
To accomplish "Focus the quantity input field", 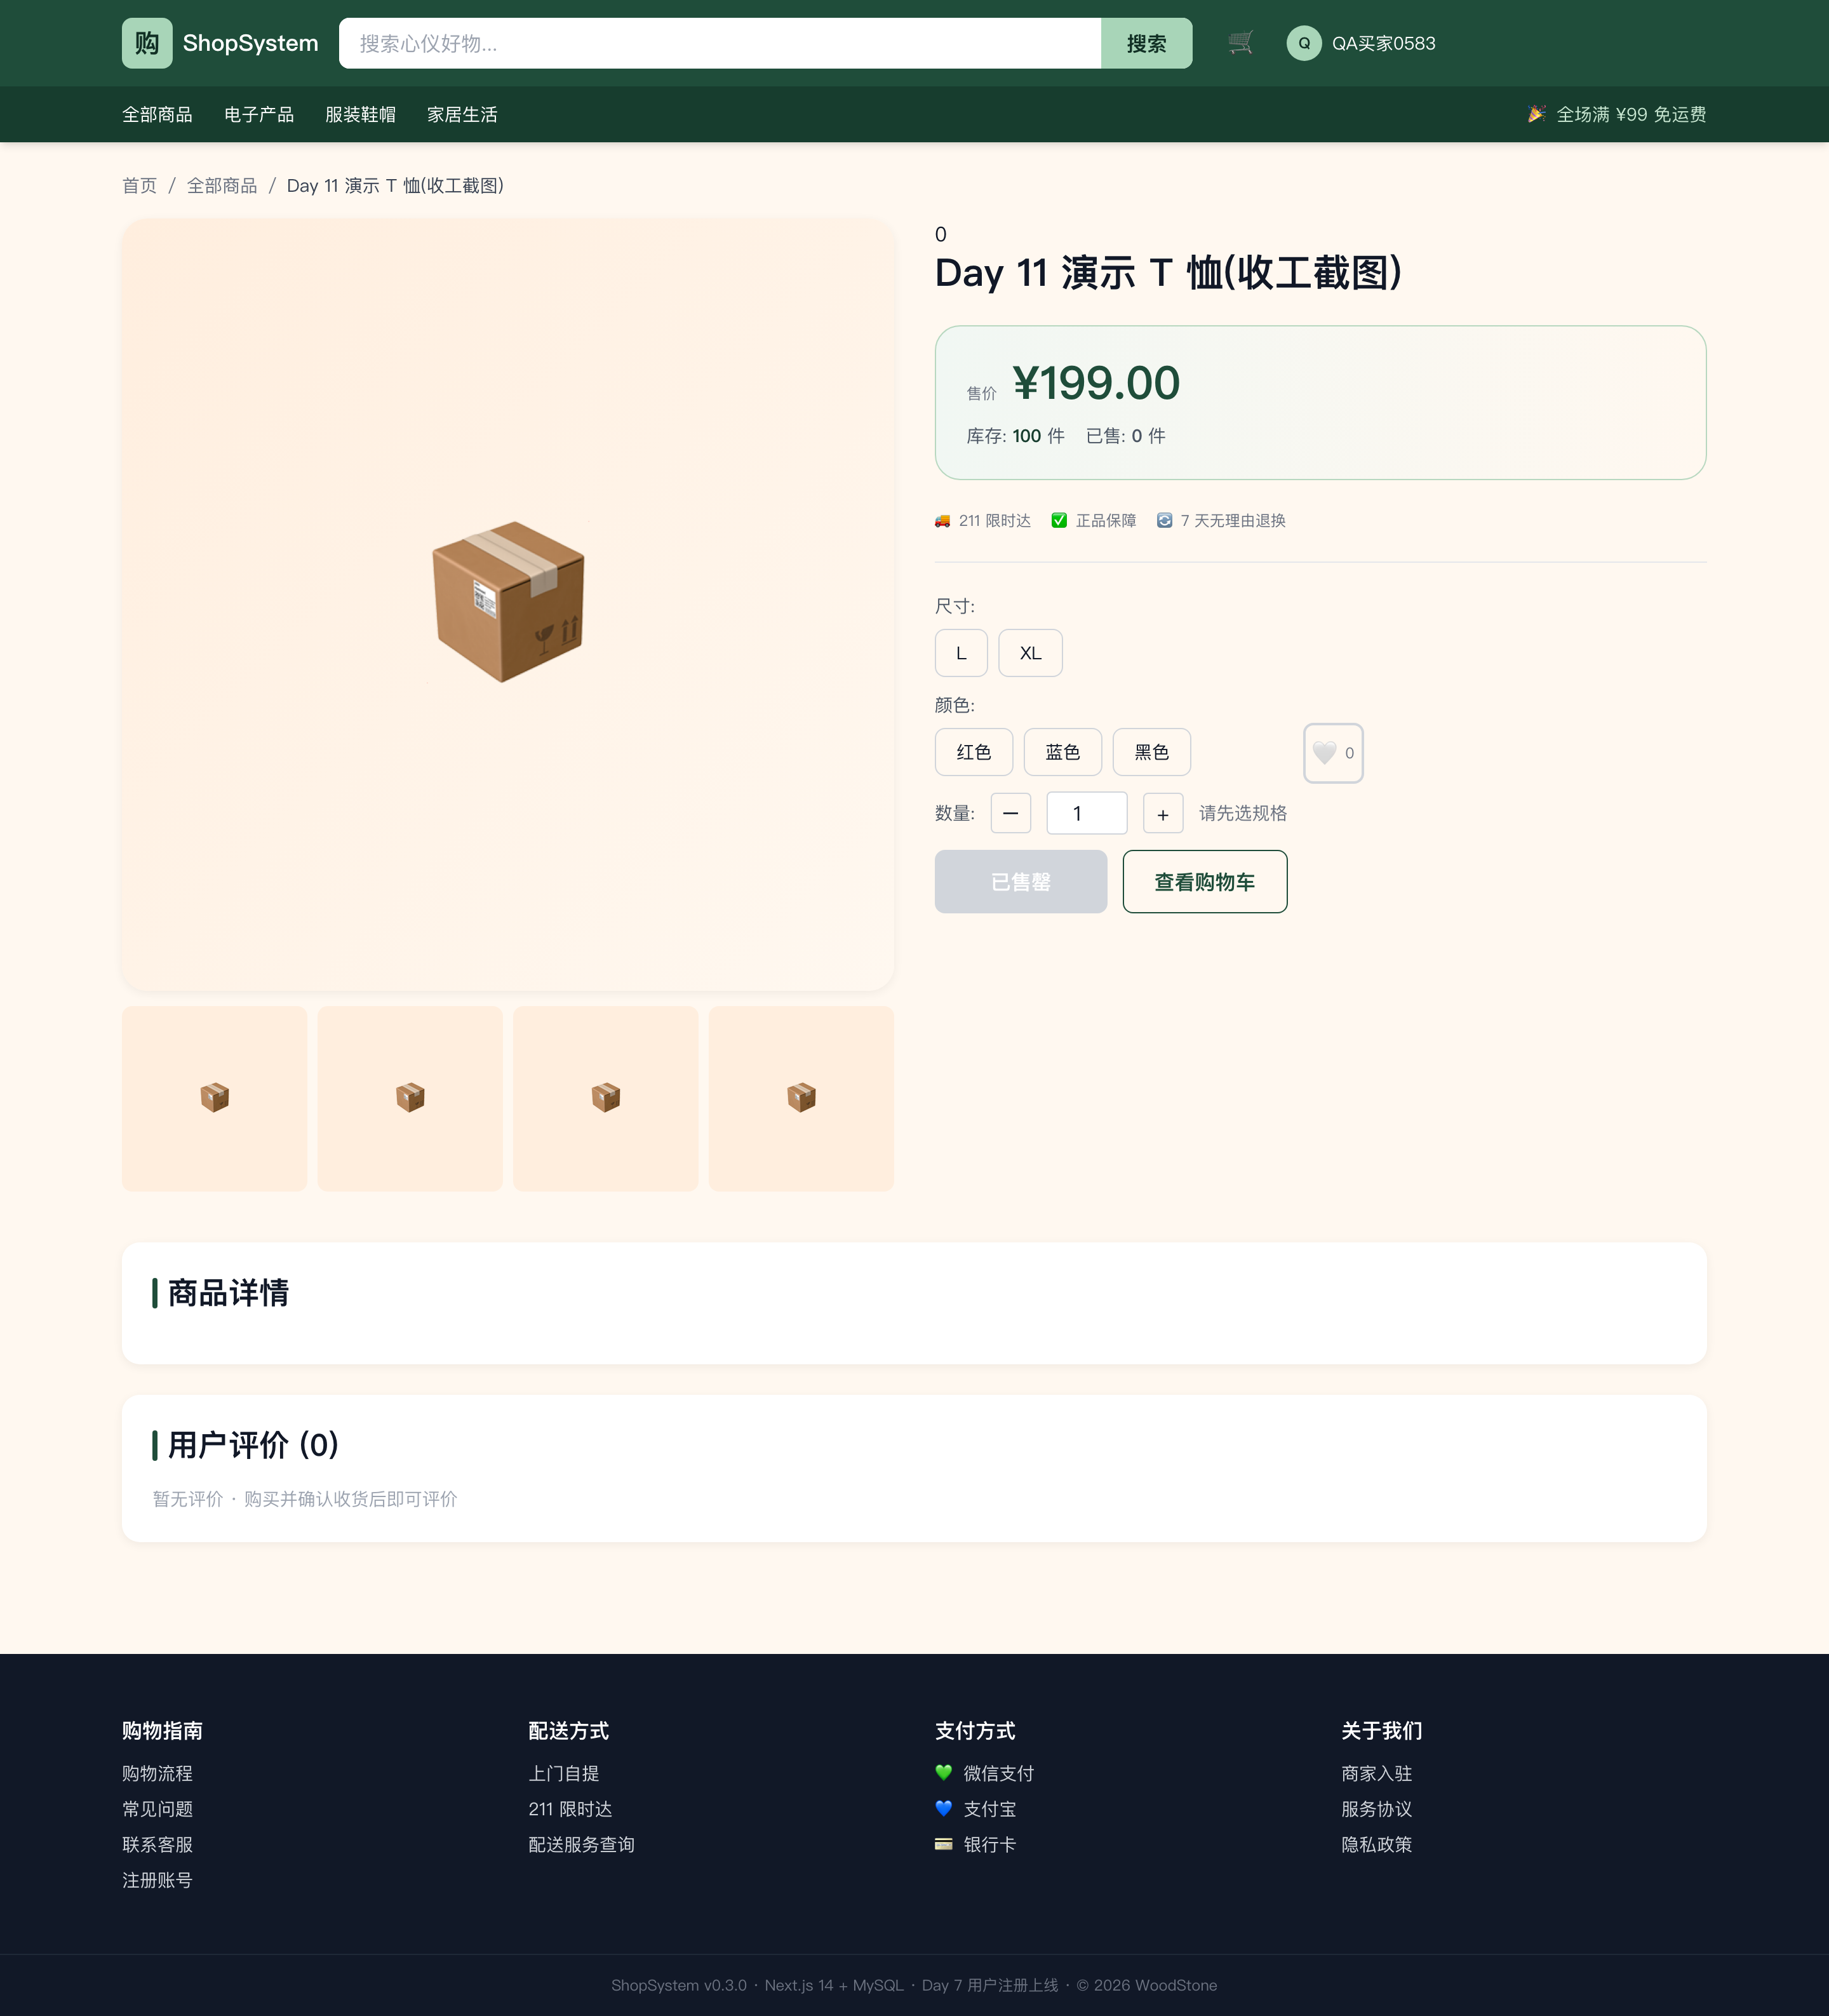I will click(x=1087, y=813).
